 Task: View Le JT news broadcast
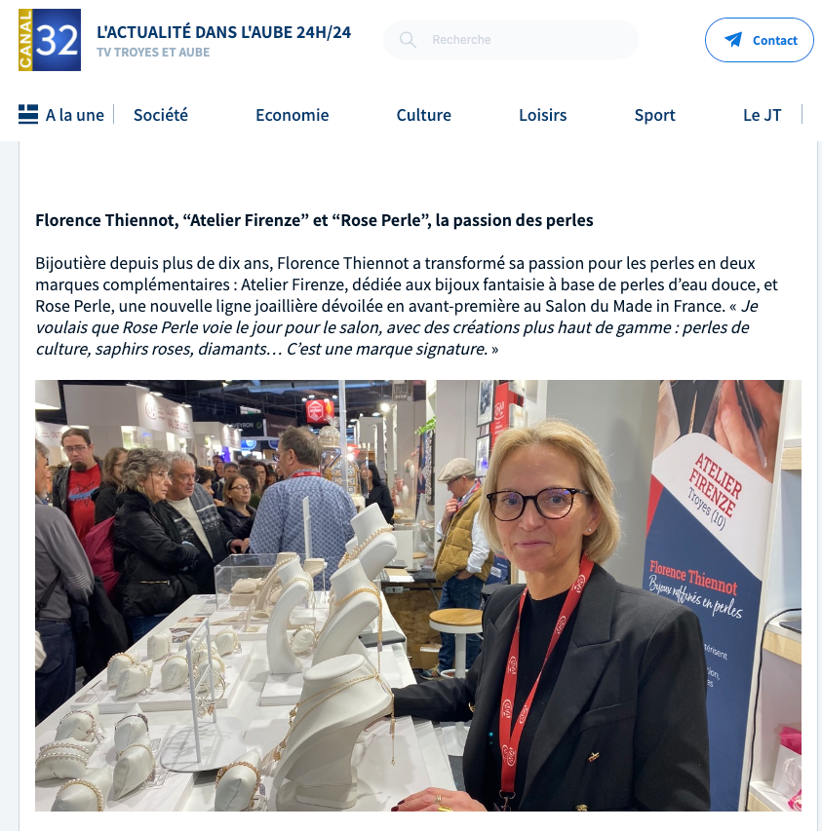[x=763, y=115]
